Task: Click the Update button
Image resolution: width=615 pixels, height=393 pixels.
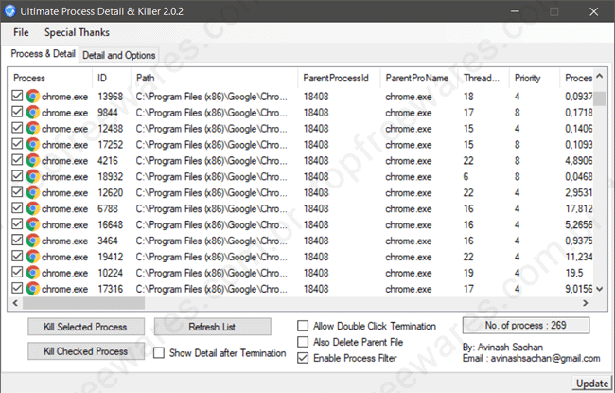Action: click(592, 384)
